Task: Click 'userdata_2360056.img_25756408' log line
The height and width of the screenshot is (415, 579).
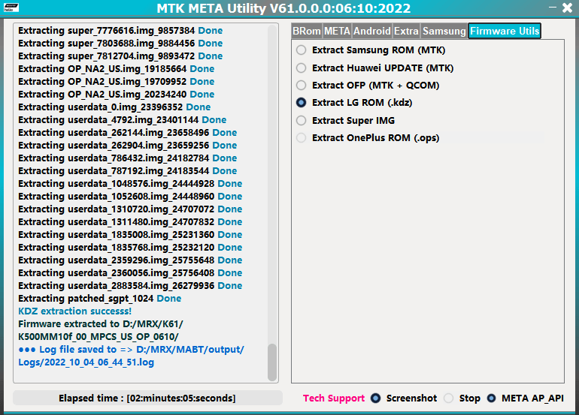Action: [x=130, y=273]
